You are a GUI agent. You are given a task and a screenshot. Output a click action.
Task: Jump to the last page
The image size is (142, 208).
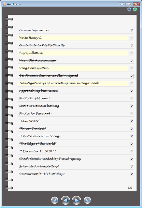87,200
